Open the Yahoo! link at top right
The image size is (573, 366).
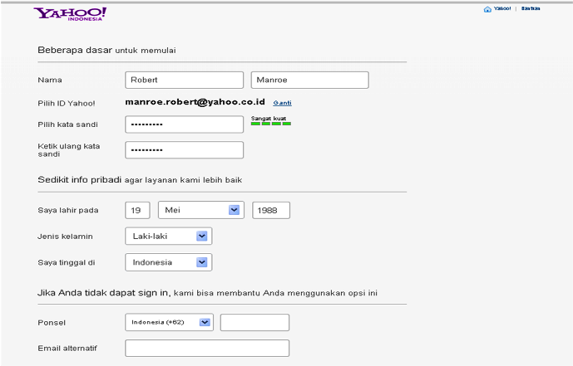pos(502,8)
